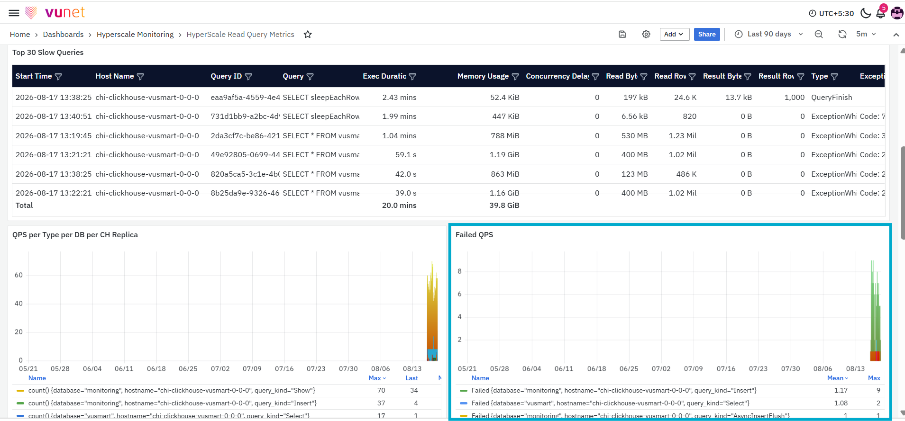Open the Last 90 days time picker

(x=768, y=34)
